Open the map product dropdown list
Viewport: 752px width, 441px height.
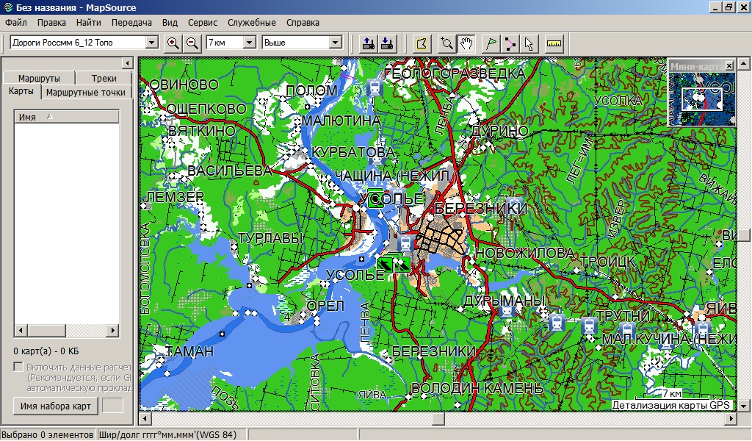point(152,43)
